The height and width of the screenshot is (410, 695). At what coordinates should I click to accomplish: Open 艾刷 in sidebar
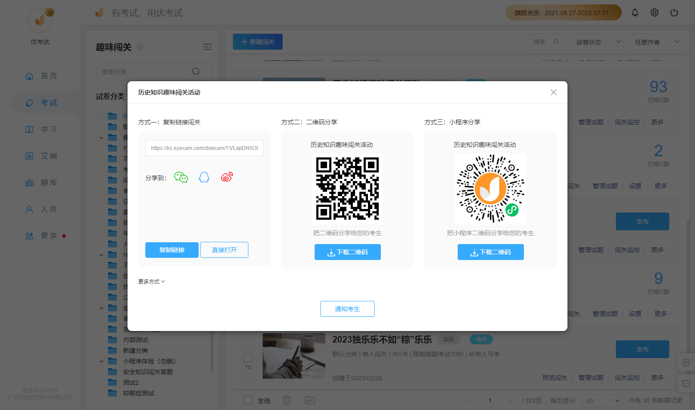(x=41, y=156)
